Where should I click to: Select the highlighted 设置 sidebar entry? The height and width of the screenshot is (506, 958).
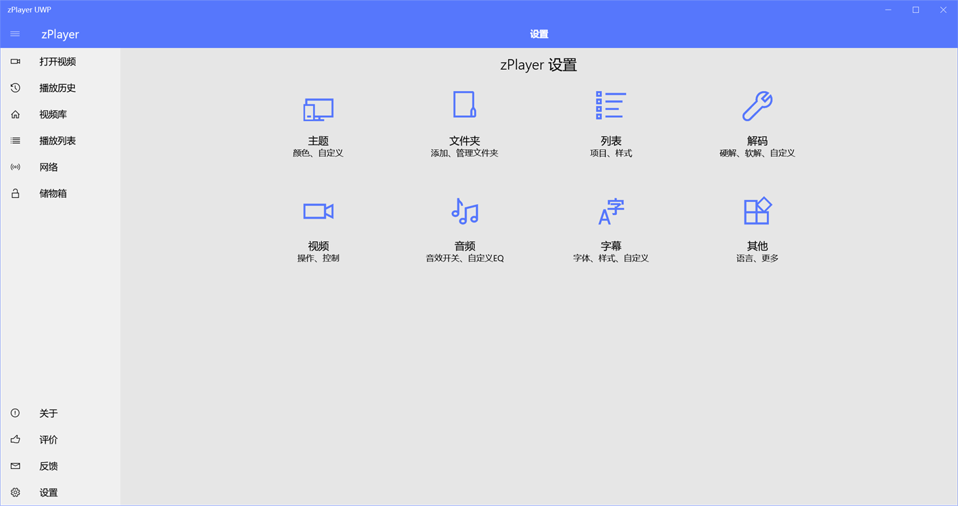[x=48, y=492]
